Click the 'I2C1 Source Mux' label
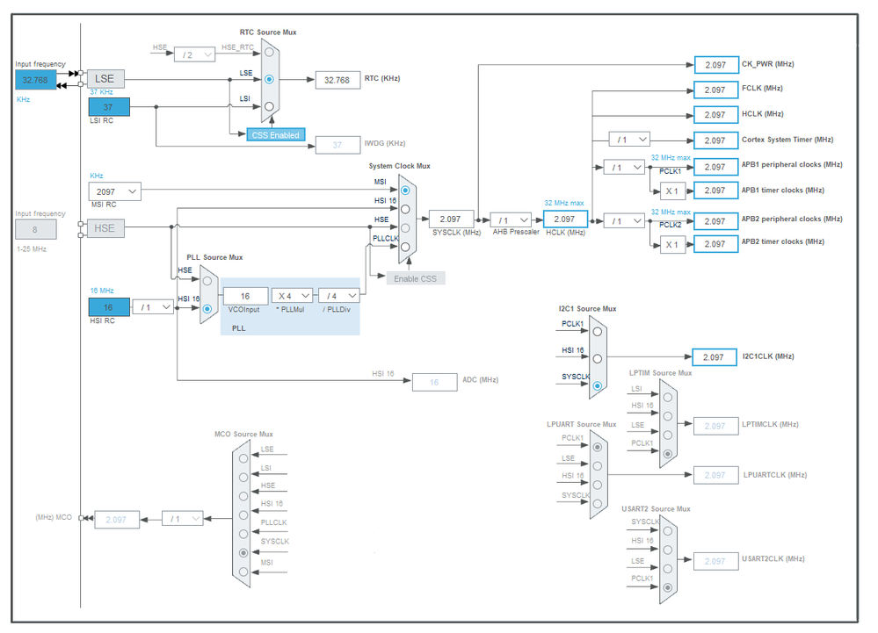 (x=587, y=309)
